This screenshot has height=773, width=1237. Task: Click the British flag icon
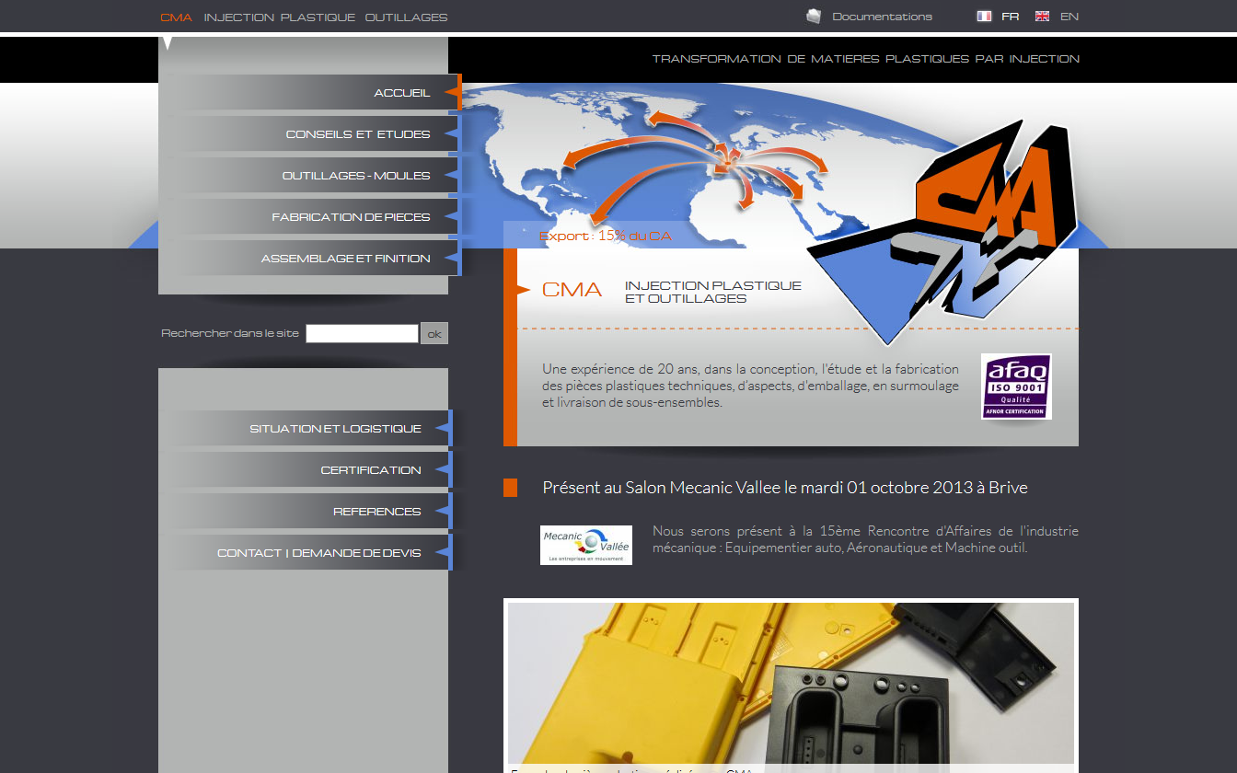coord(1042,17)
